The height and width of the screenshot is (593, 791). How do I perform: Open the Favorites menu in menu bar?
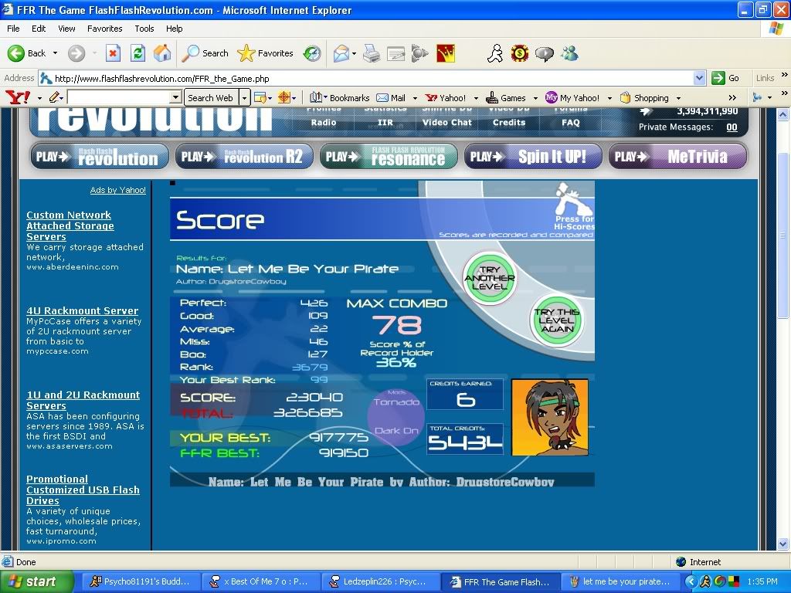click(x=104, y=29)
